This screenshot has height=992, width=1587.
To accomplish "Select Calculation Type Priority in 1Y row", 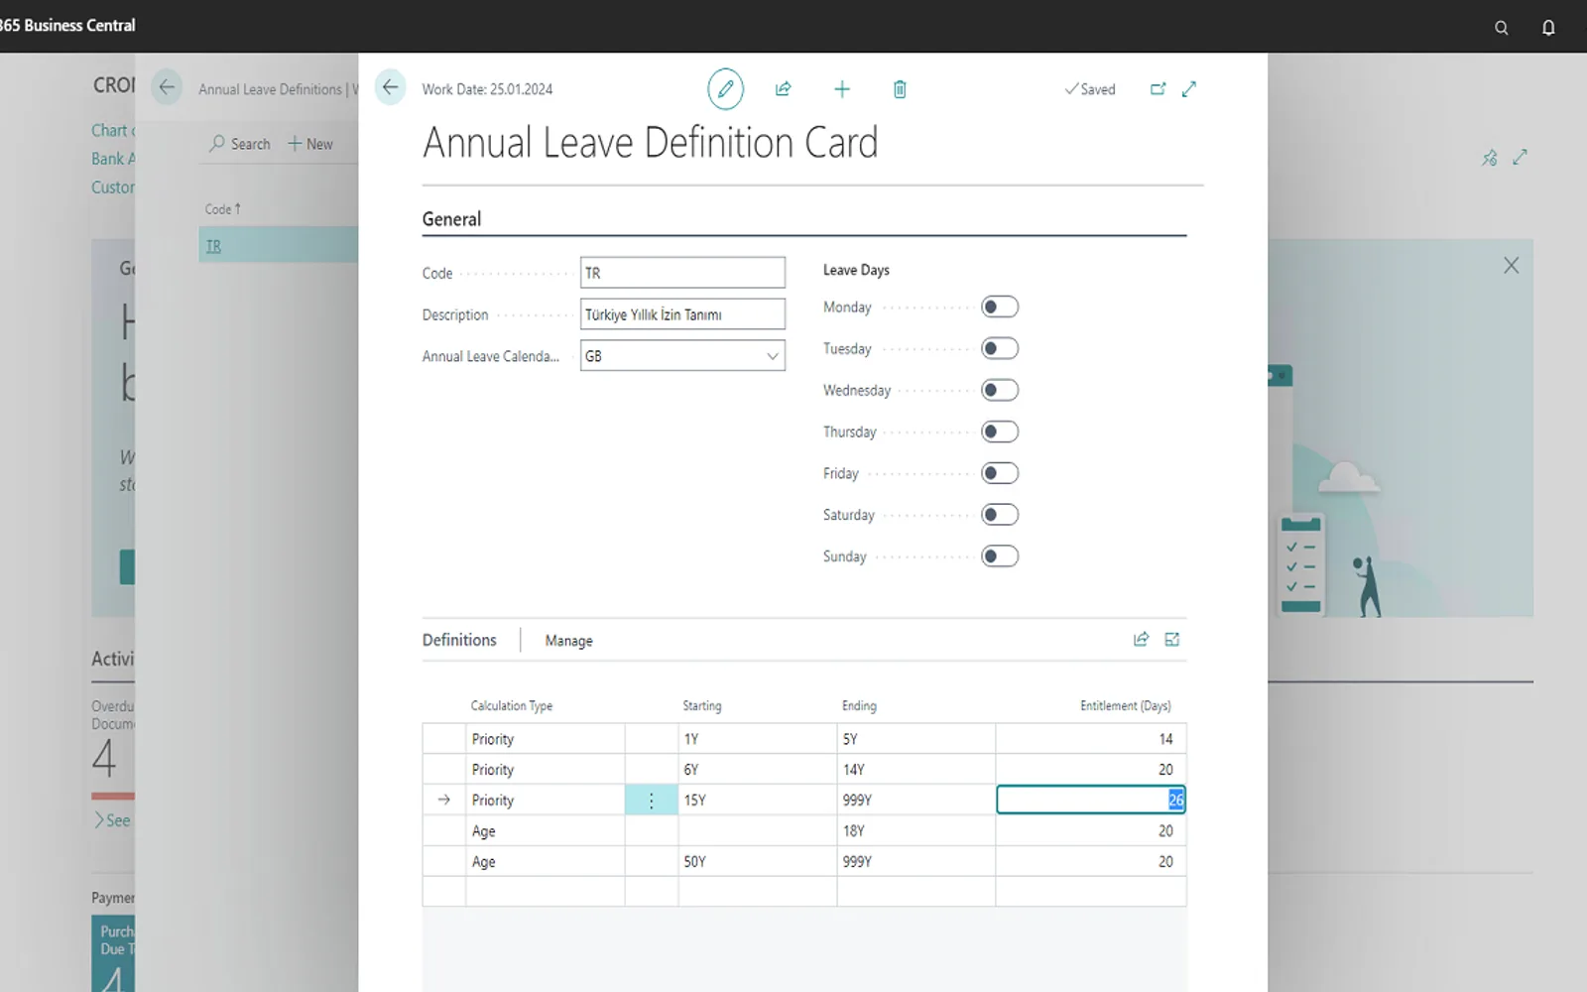I will coord(546,739).
